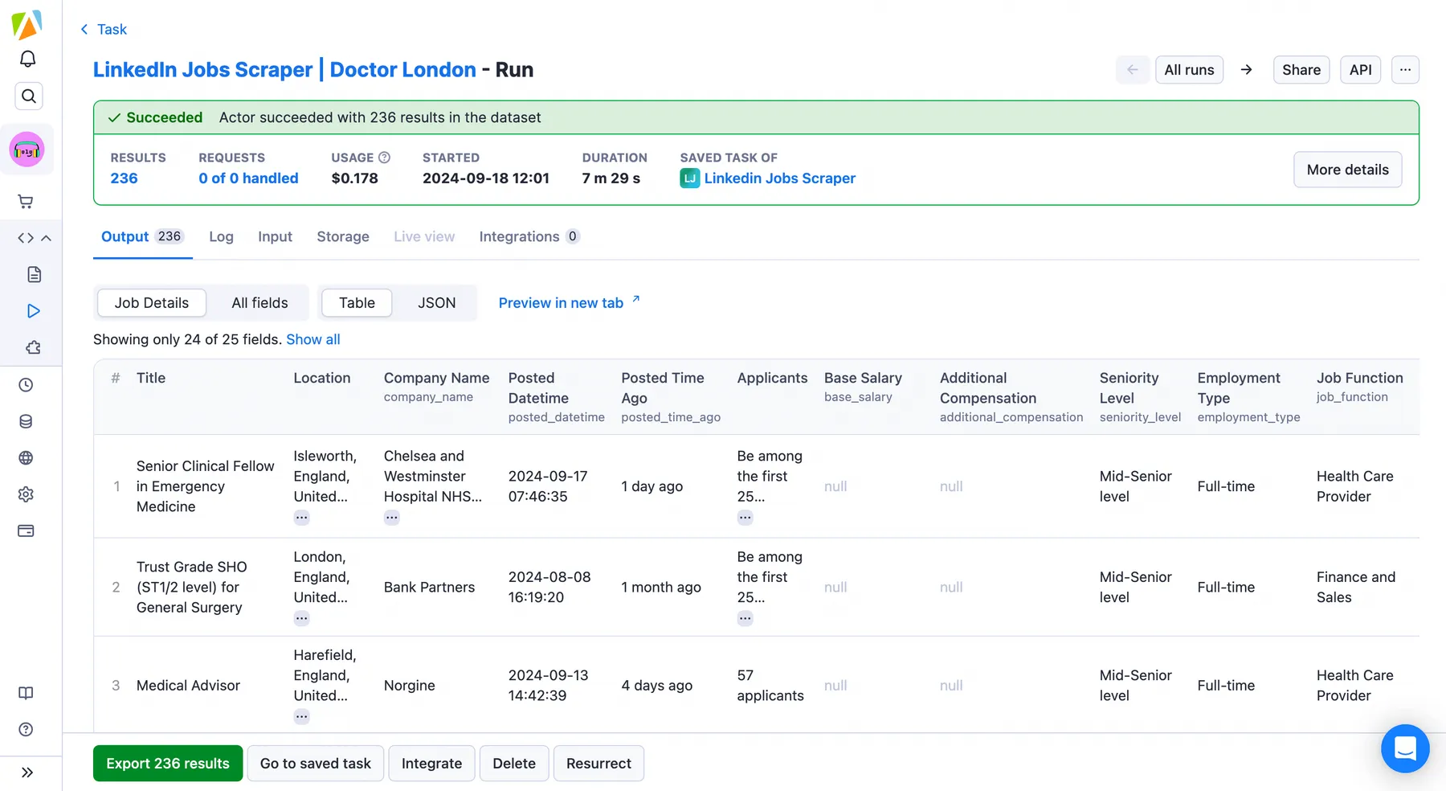Screen dimensions: 1446x791
Task: Open the integrations puzzle icon
Action: (x=34, y=347)
